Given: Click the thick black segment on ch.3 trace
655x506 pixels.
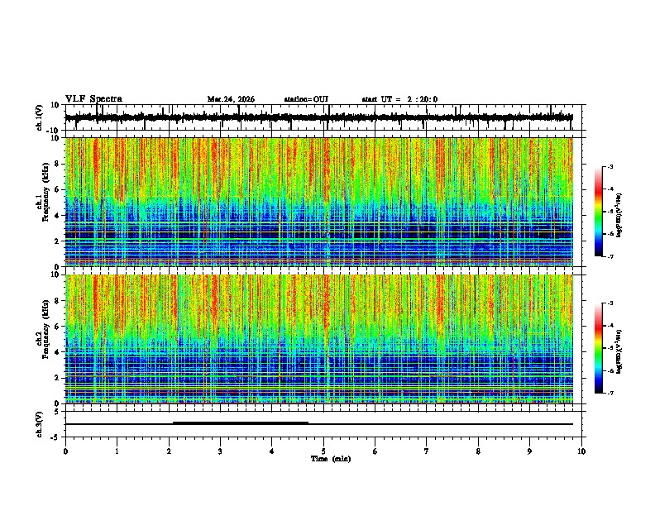Looking at the screenshot, I should tap(241, 423).
